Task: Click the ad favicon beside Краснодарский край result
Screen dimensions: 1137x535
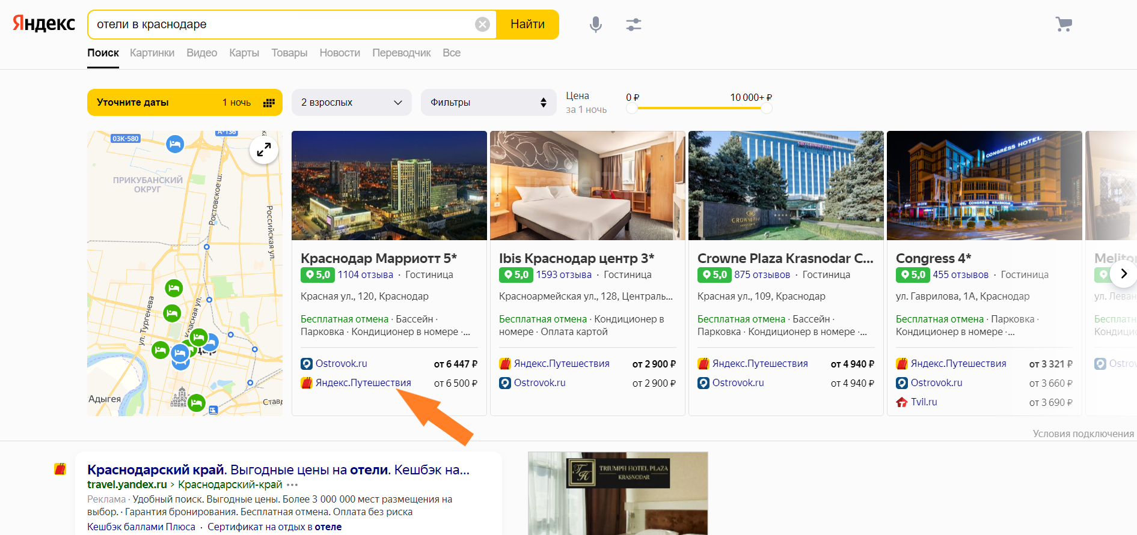Action: (x=60, y=470)
